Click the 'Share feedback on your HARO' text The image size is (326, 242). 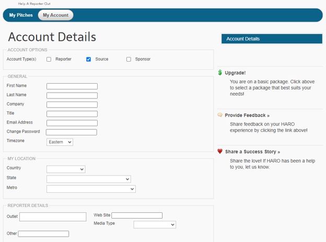269,127
